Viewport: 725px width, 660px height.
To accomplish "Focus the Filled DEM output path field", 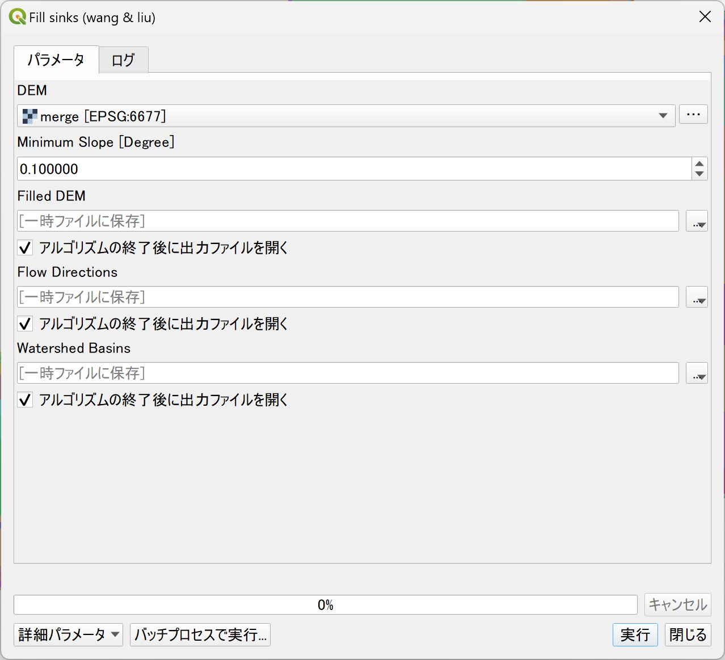I will pyautogui.click(x=348, y=221).
